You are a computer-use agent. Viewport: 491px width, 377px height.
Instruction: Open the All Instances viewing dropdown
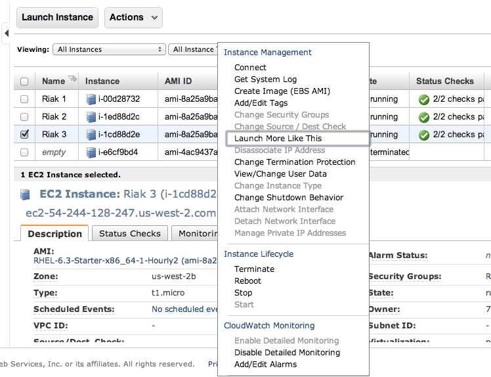110,49
